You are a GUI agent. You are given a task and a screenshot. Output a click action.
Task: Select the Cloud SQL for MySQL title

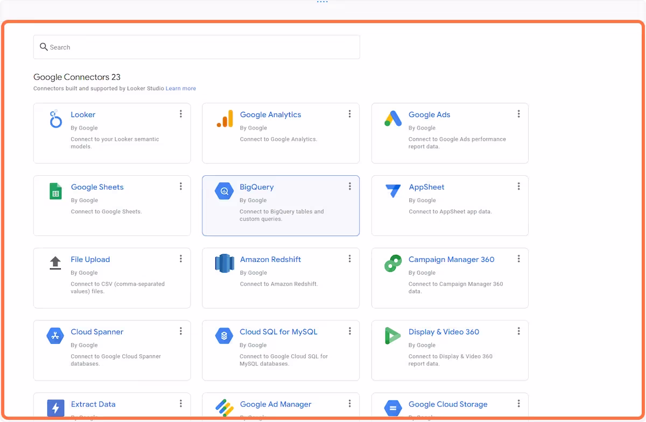(x=278, y=332)
